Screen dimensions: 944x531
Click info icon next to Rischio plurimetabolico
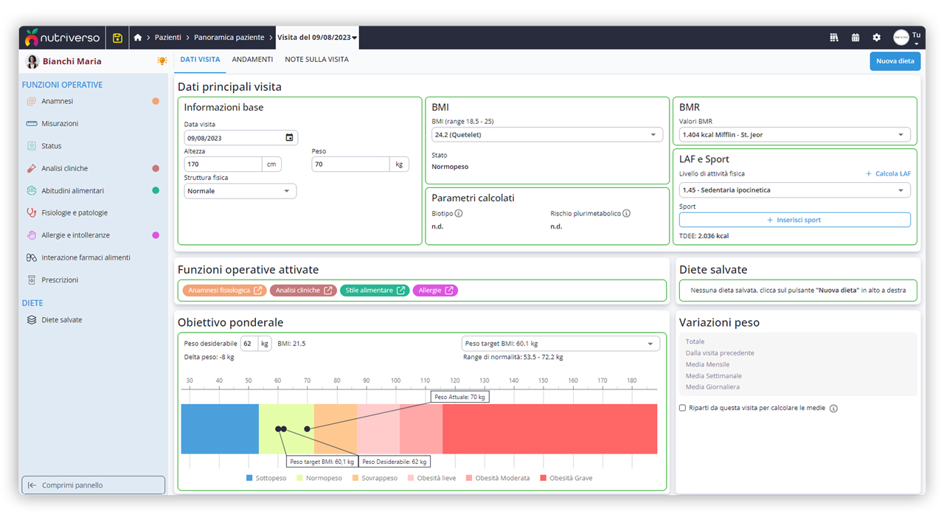tap(626, 214)
